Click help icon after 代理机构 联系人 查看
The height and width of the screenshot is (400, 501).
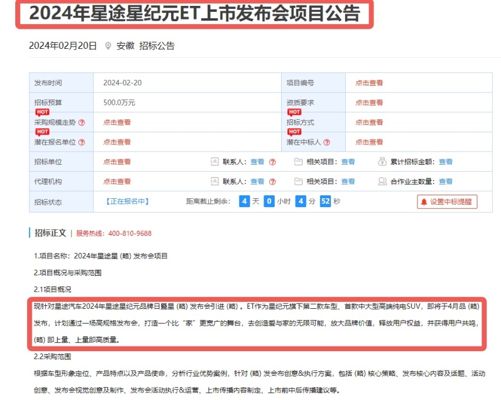272,182
